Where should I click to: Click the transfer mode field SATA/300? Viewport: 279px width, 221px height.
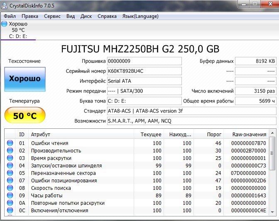click(144, 91)
